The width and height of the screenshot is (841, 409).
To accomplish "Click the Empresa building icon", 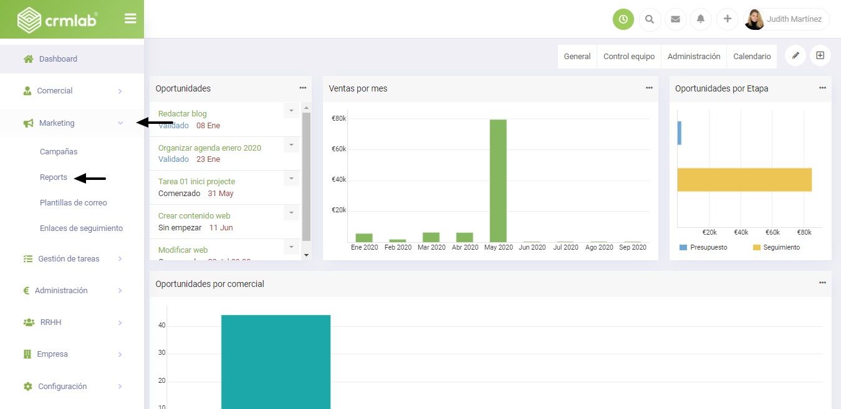I will click(x=27, y=354).
